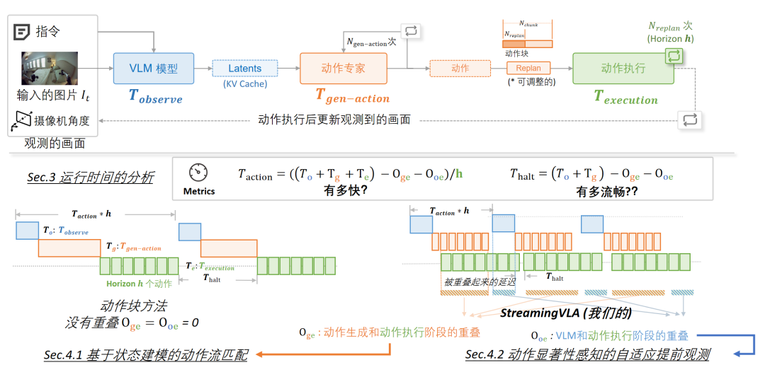Click the (* 可调整的) note
Screen dimensions: 765x389
(x=531, y=82)
